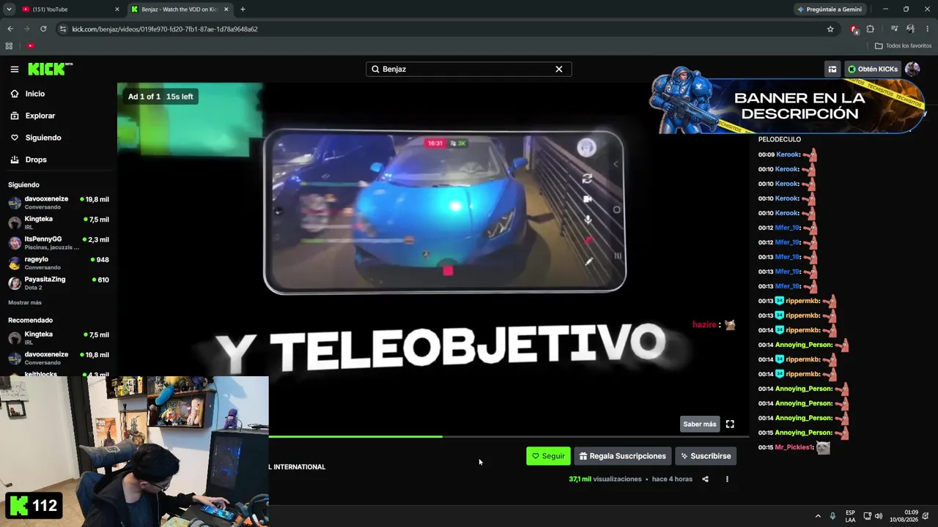This screenshot has width=938, height=527.
Task: Open davooxeneize channel in Siguiendo list
Action: [x=59, y=203]
